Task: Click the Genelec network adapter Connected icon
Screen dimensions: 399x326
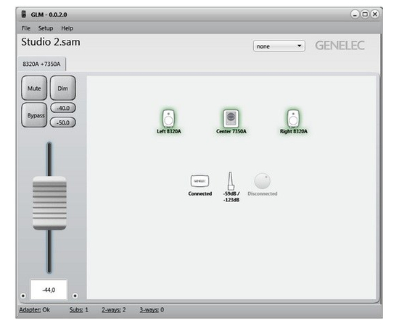Action: pyautogui.click(x=199, y=181)
